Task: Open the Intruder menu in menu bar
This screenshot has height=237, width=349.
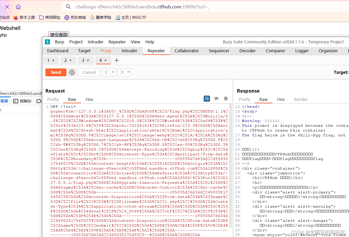Action: (x=96, y=42)
